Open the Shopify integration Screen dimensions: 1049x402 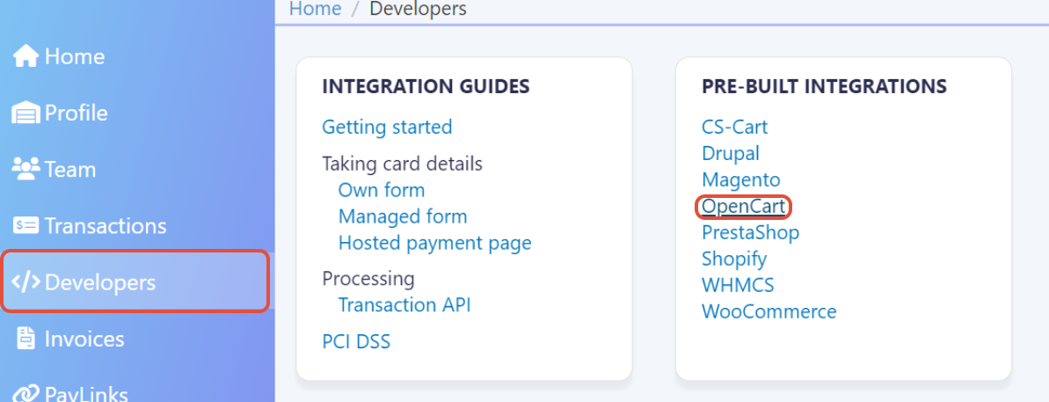coord(734,259)
